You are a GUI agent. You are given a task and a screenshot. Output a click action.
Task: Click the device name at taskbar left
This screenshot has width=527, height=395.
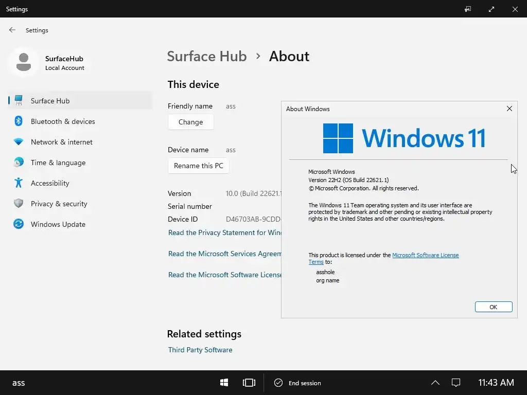19,383
